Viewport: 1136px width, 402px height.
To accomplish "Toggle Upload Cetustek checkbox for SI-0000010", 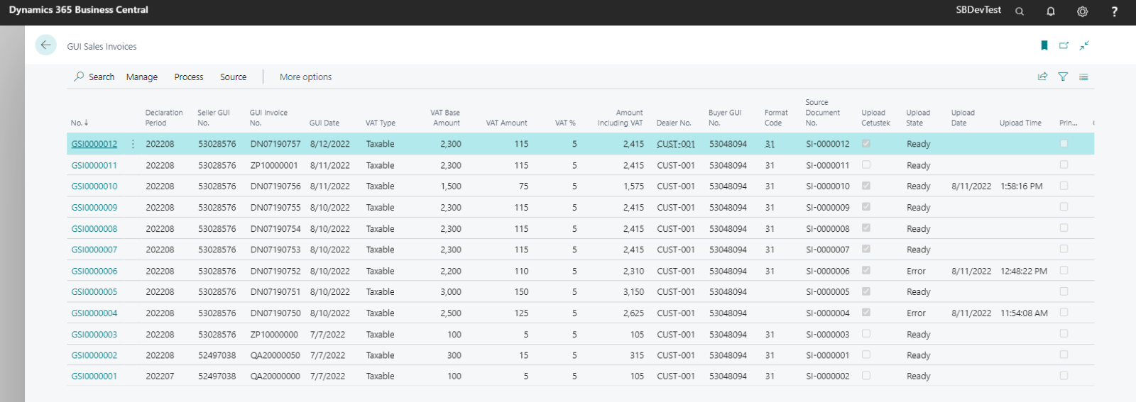I will click(866, 186).
